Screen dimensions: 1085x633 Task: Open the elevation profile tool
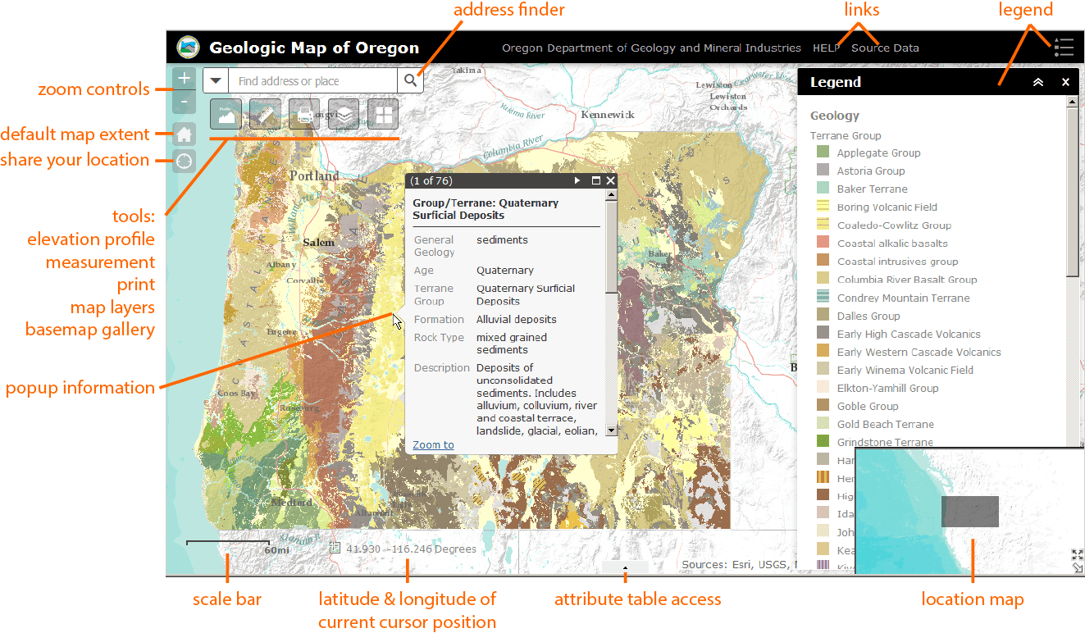[226, 114]
